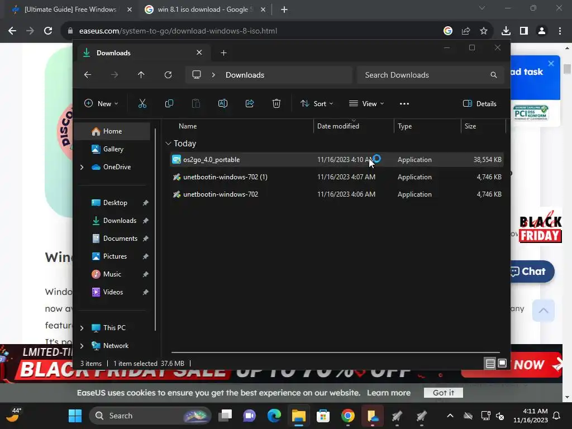Click the Got it cookie button

pyautogui.click(x=443, y=393)
